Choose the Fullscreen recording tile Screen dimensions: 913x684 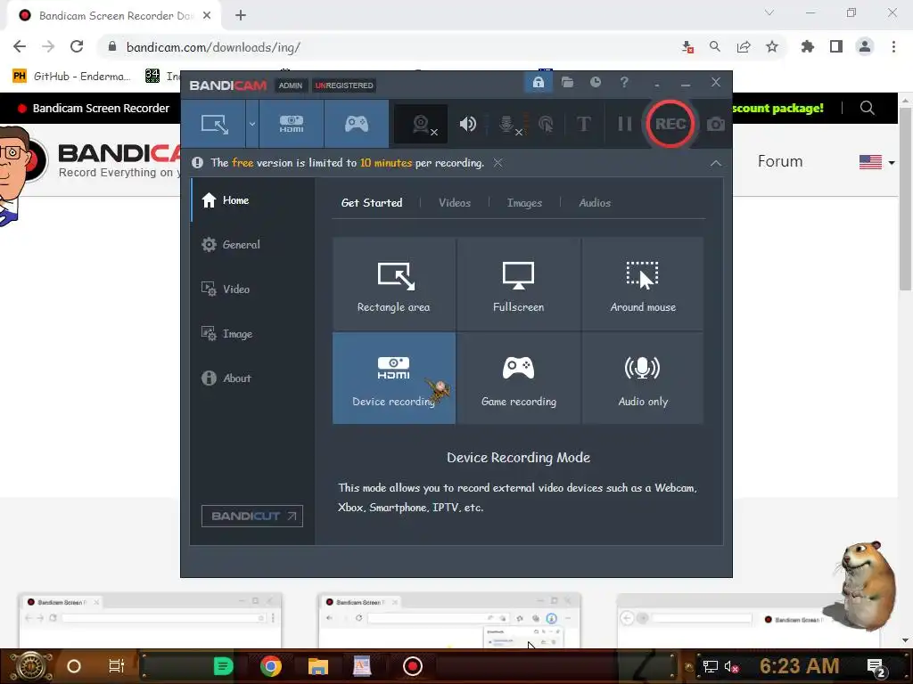click(518, 284)
